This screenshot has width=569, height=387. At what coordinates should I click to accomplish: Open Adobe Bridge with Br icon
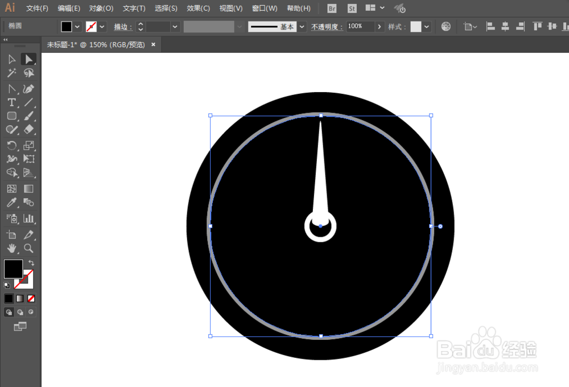(x=332, y=9)
